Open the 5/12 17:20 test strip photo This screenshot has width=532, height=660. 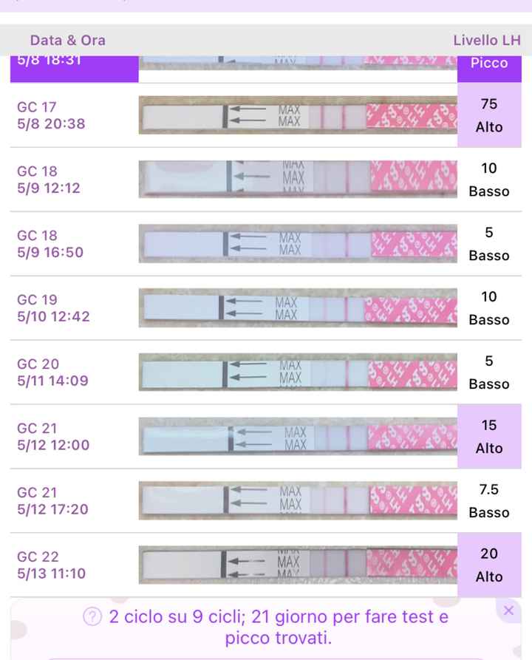click(298, 501)
